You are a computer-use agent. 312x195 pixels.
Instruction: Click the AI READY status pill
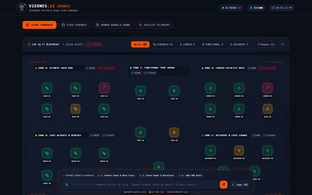[231, 8]
